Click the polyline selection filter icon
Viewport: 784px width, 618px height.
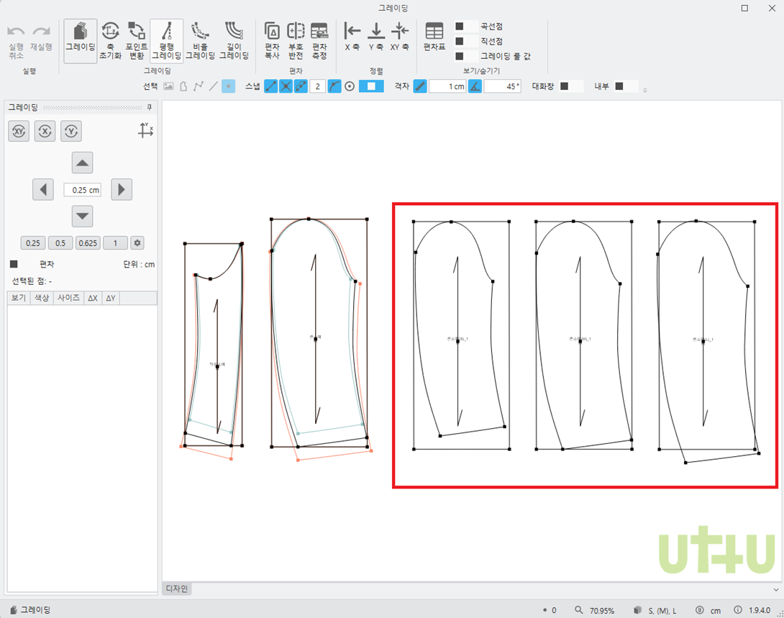pyautogui.click(x=199, y=86)
